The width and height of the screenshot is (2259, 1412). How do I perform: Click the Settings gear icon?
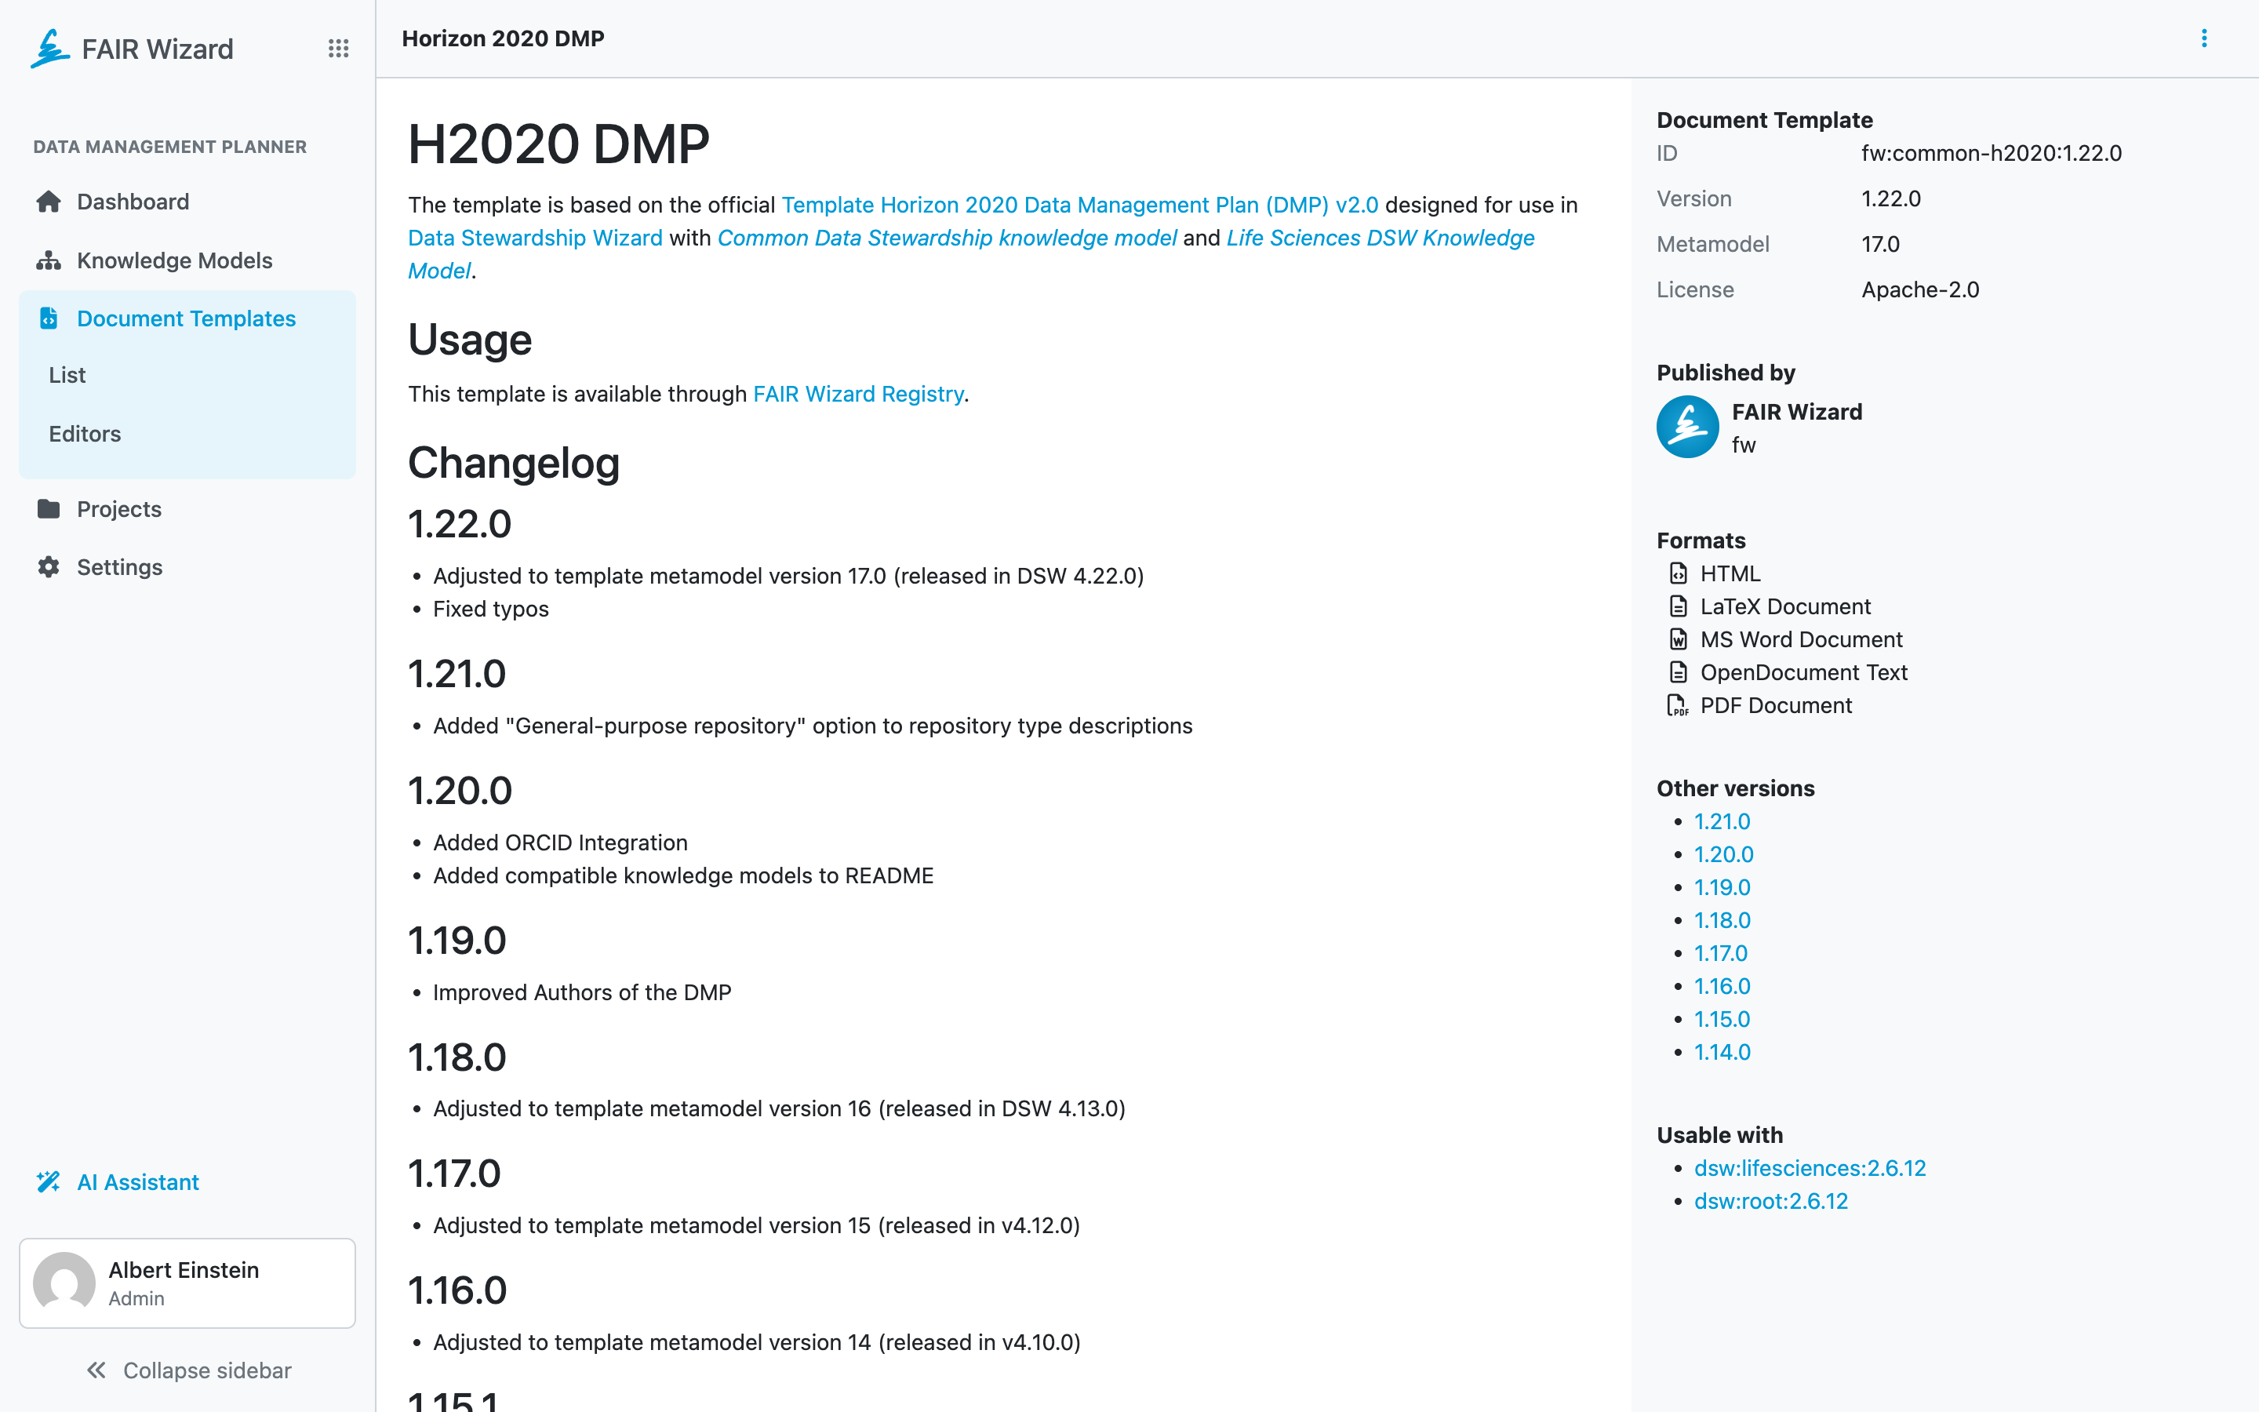(x=49, y=567)
